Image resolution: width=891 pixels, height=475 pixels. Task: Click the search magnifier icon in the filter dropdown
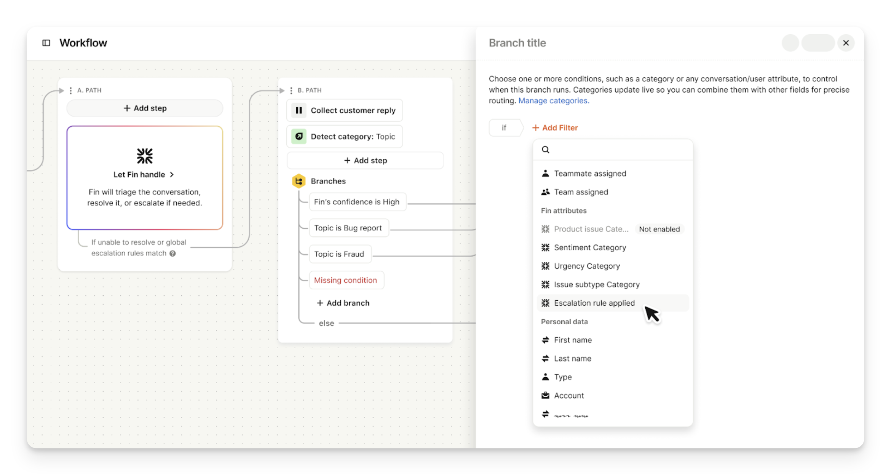point(545,150)
